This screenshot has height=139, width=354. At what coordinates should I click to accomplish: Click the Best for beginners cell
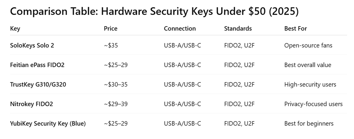(x=309, y=124)
